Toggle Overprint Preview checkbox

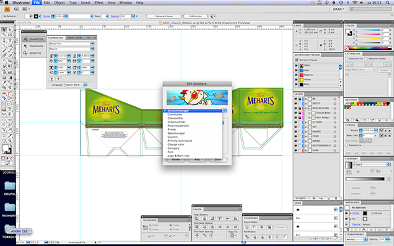click(297, 60)
